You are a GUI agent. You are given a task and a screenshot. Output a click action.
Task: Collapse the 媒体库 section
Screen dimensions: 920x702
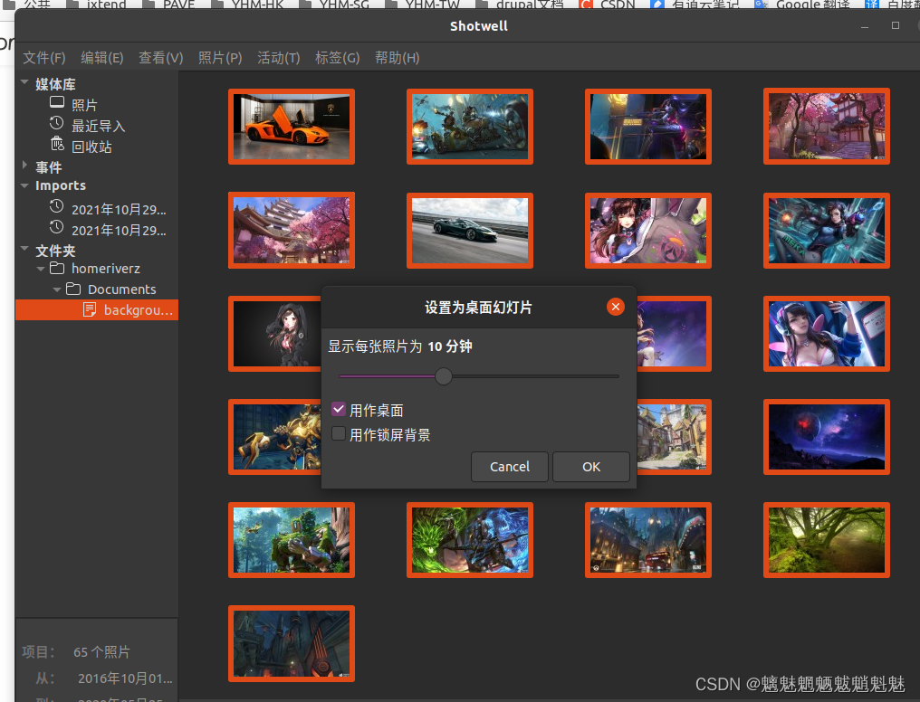pos(24,82)
